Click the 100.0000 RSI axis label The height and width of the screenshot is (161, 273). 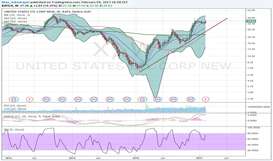pos(254,128)
